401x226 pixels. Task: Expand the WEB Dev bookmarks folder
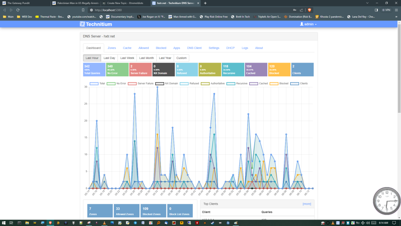24,17
